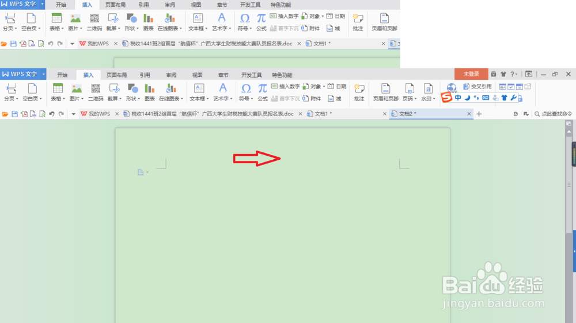Image resolution: width=576 pixels, height=323 pixels.
Task: Add a comment in front window
Action: click(x=359, y=92)
